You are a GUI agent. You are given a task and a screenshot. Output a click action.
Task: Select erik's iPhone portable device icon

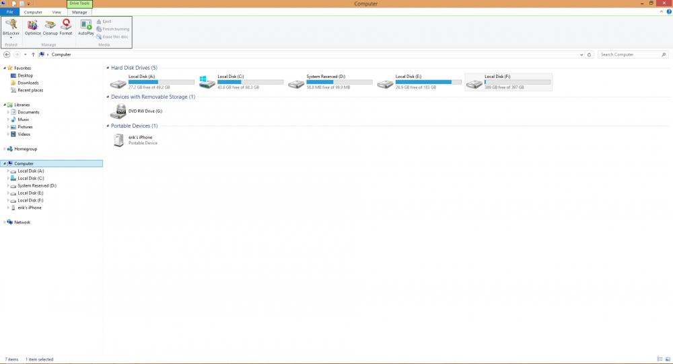pos(118,140)
